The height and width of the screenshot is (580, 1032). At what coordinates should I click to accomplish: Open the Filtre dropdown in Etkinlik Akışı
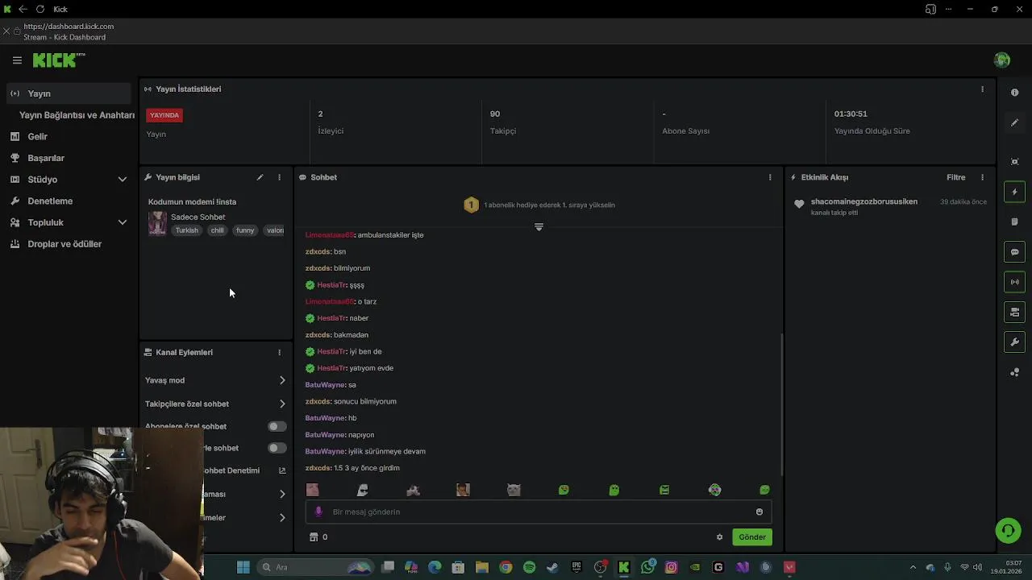pos(955,177)
